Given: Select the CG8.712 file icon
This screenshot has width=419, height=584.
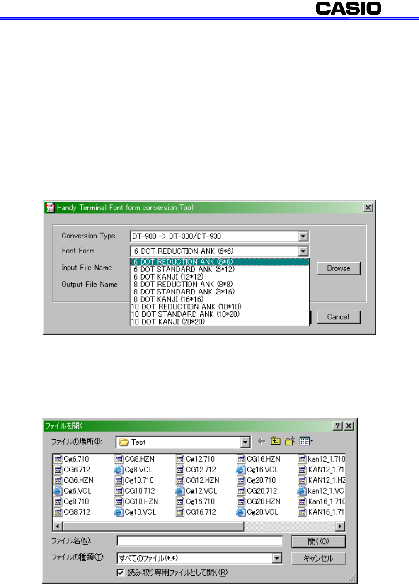Looking at the screenshot, I should pos(58,512).
